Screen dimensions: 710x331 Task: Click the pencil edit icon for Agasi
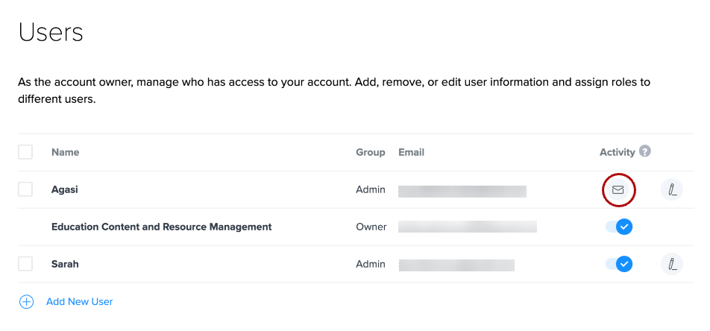click(671, 190)
